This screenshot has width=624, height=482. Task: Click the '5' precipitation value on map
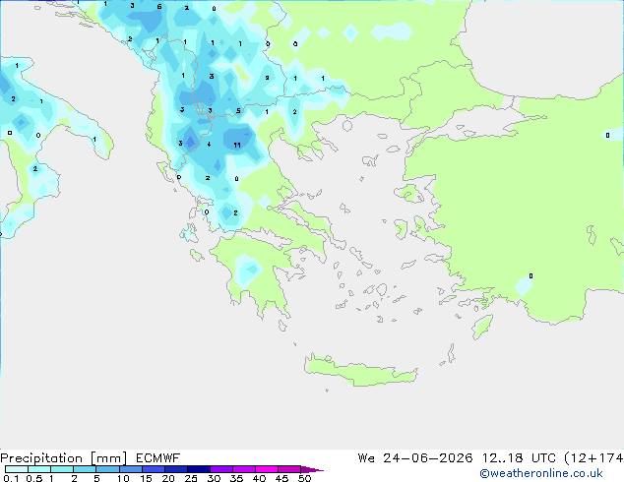pos(238,111)
